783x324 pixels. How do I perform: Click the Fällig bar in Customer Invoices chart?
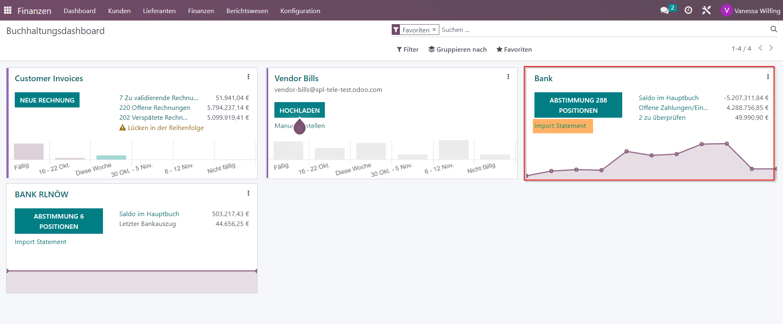pos(29,151)
